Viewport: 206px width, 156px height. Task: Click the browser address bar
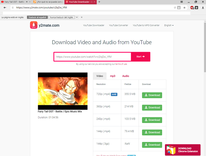pos(92,8)
